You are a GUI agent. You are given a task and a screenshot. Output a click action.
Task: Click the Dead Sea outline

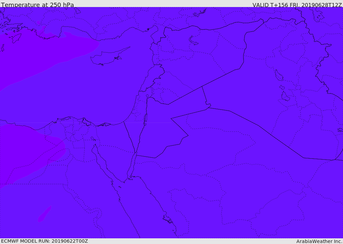(x=145, y=119)
